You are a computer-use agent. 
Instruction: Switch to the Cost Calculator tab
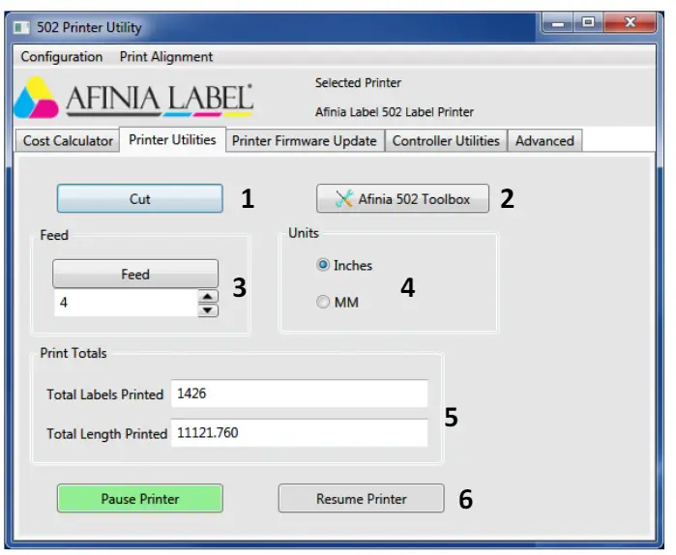click(x=68, y=141)
